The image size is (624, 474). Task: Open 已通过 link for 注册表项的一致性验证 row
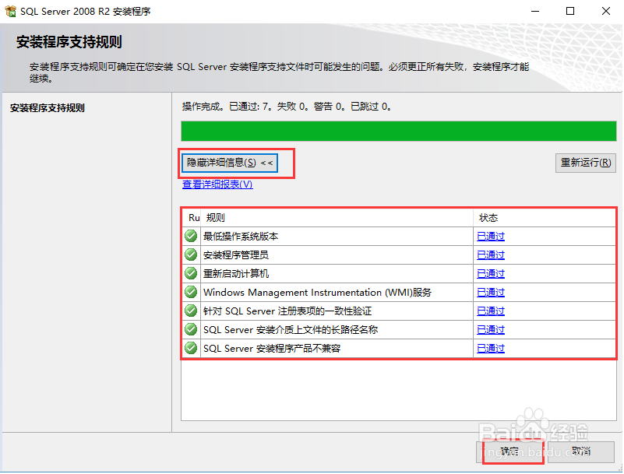491,311
